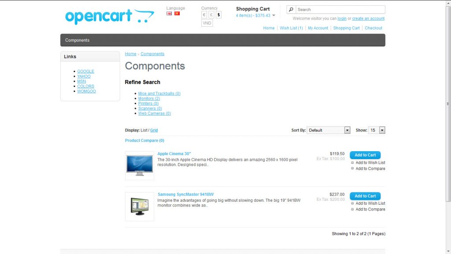The image size is (451, 254).
Task: Open the Components category menu item
Action: point(78,40)
